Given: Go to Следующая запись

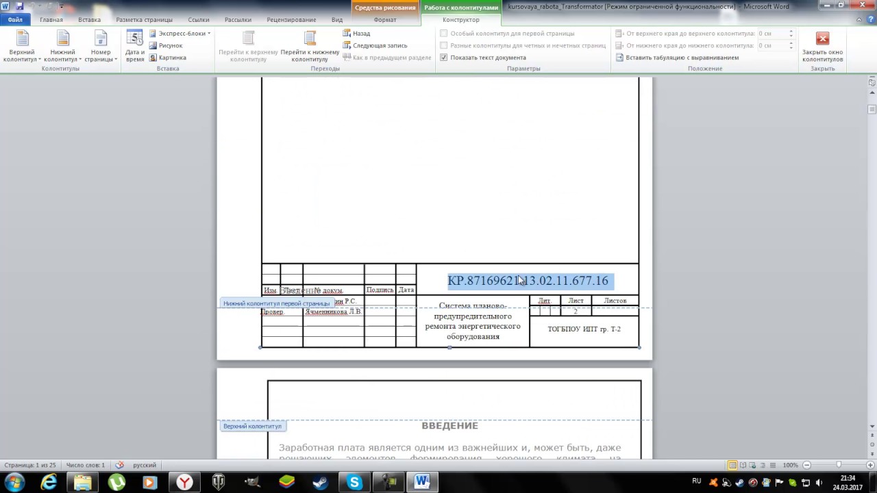Looking at the screenshot, I should pos(375,46).
